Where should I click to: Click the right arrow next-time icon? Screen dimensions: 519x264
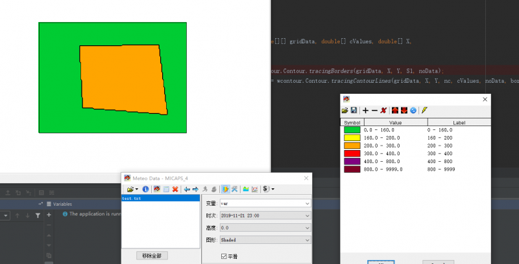click(195, 189)
